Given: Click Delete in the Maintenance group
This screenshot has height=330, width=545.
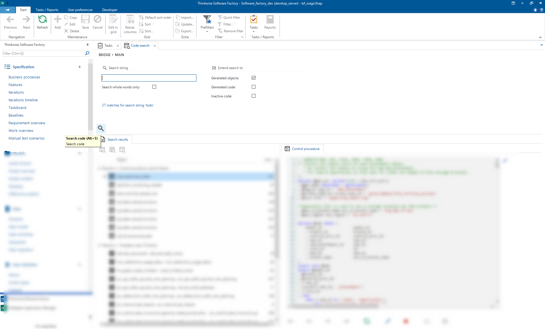Looking at the screenshot, I should click(x=72, y=31).
